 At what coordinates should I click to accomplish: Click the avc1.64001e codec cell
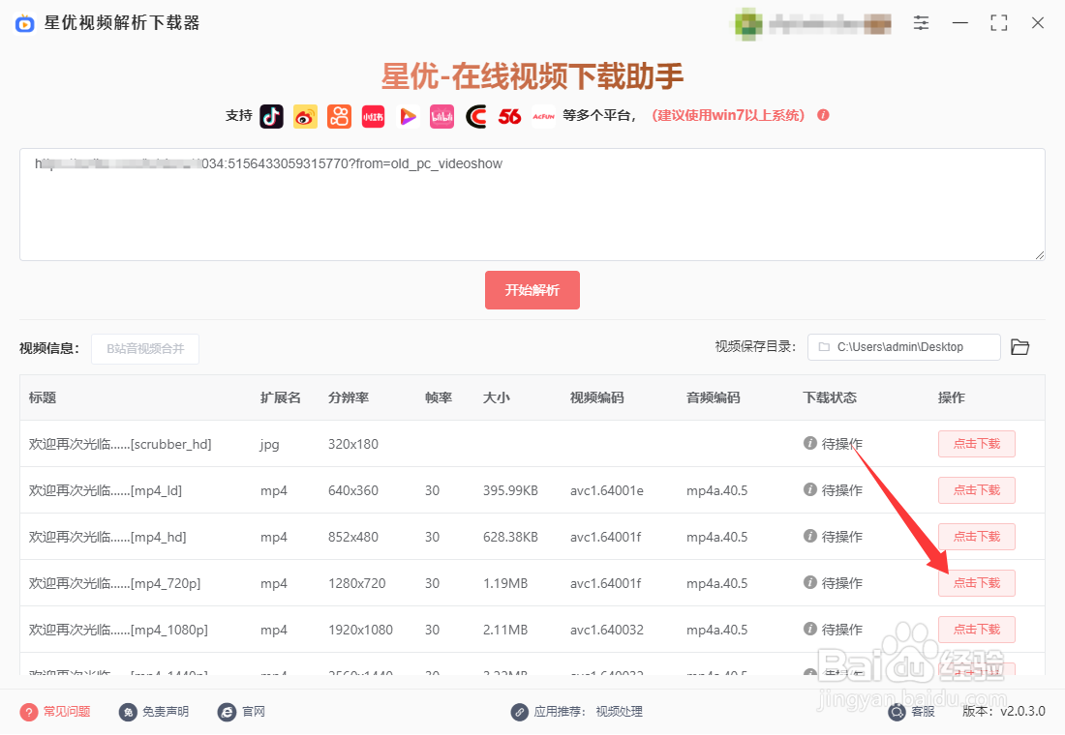tap(606, 490)
